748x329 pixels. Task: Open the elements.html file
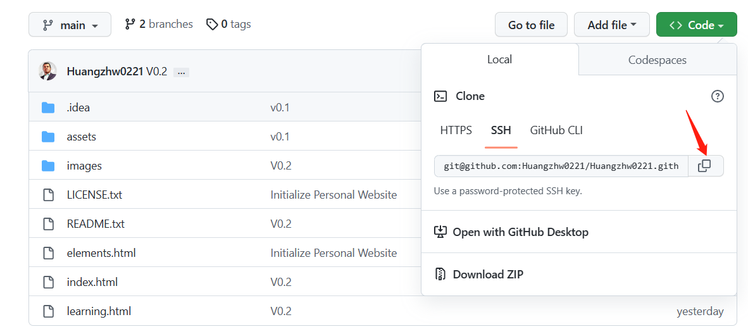[101, 252]
